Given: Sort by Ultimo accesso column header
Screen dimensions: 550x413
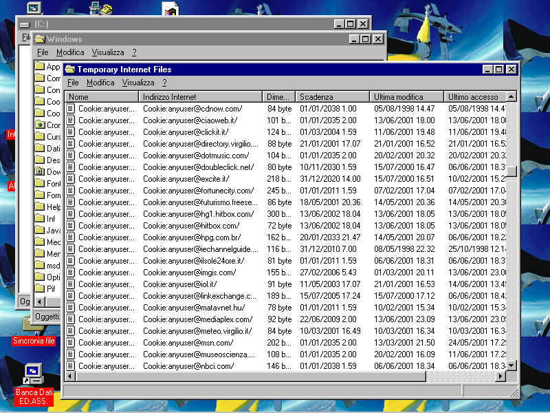Looking at the screenshot, I should tap(475, 96).
